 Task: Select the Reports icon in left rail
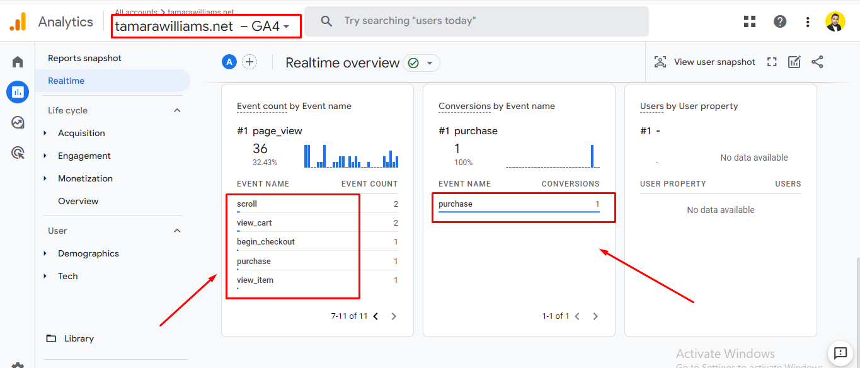tap(18, 92)
